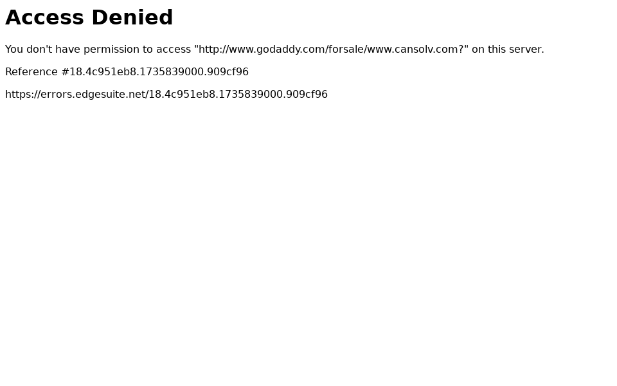
Task: Click the word "Denied" in the heading
Action: (x=132, y=18)
